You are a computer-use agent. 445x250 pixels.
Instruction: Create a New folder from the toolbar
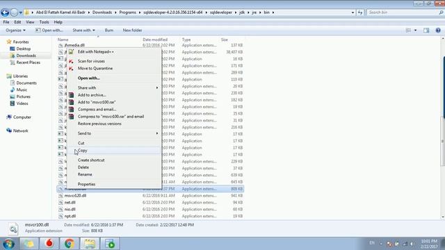(x=132, y=31)
